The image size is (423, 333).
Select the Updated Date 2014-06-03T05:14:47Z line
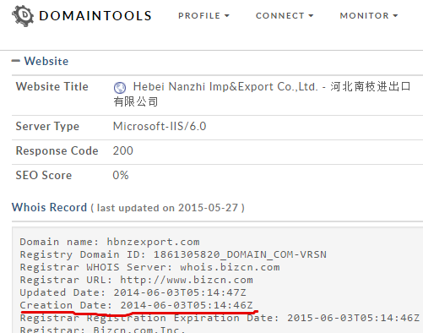pyautogui.click(x=133, y=292)
